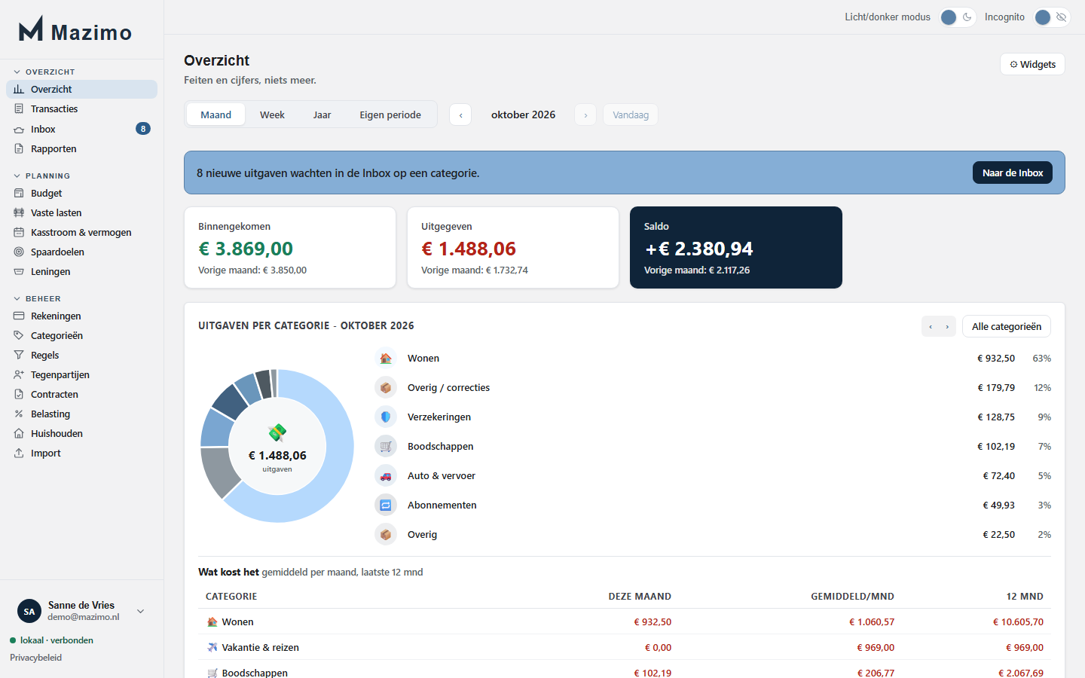
Task: Open the Inbox sidebar icon
Action: (x=19, y=130)
